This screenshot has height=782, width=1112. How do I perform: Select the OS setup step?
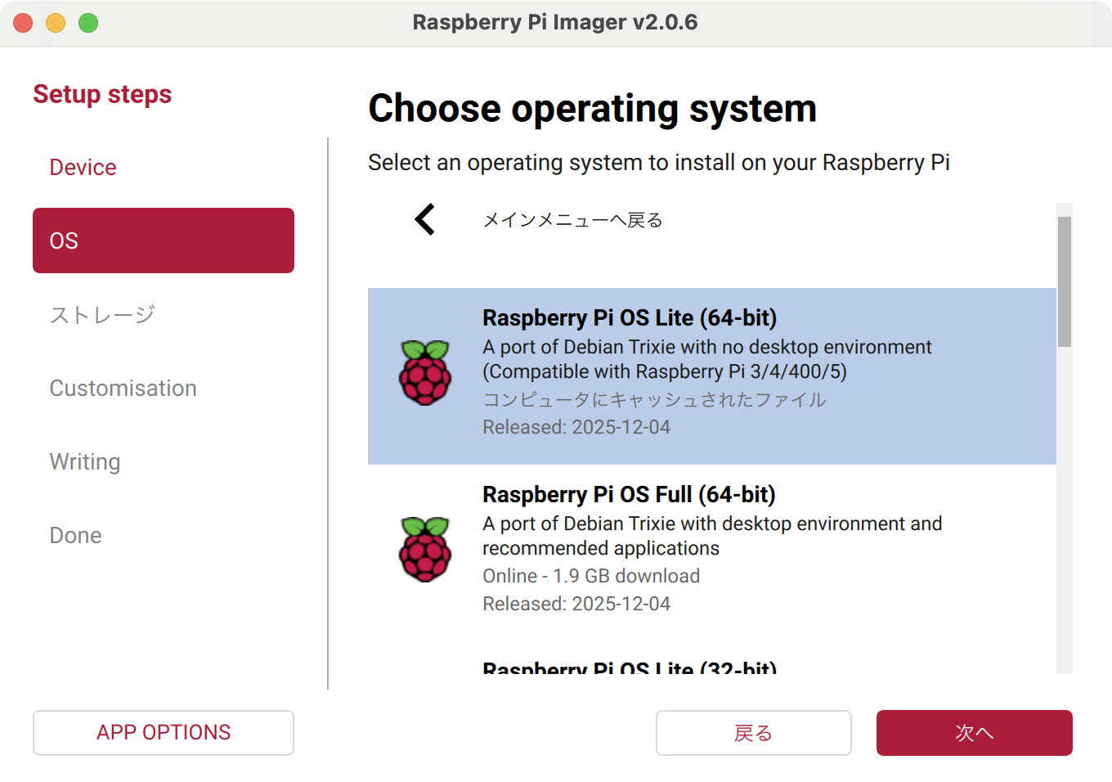click(164, 240)
